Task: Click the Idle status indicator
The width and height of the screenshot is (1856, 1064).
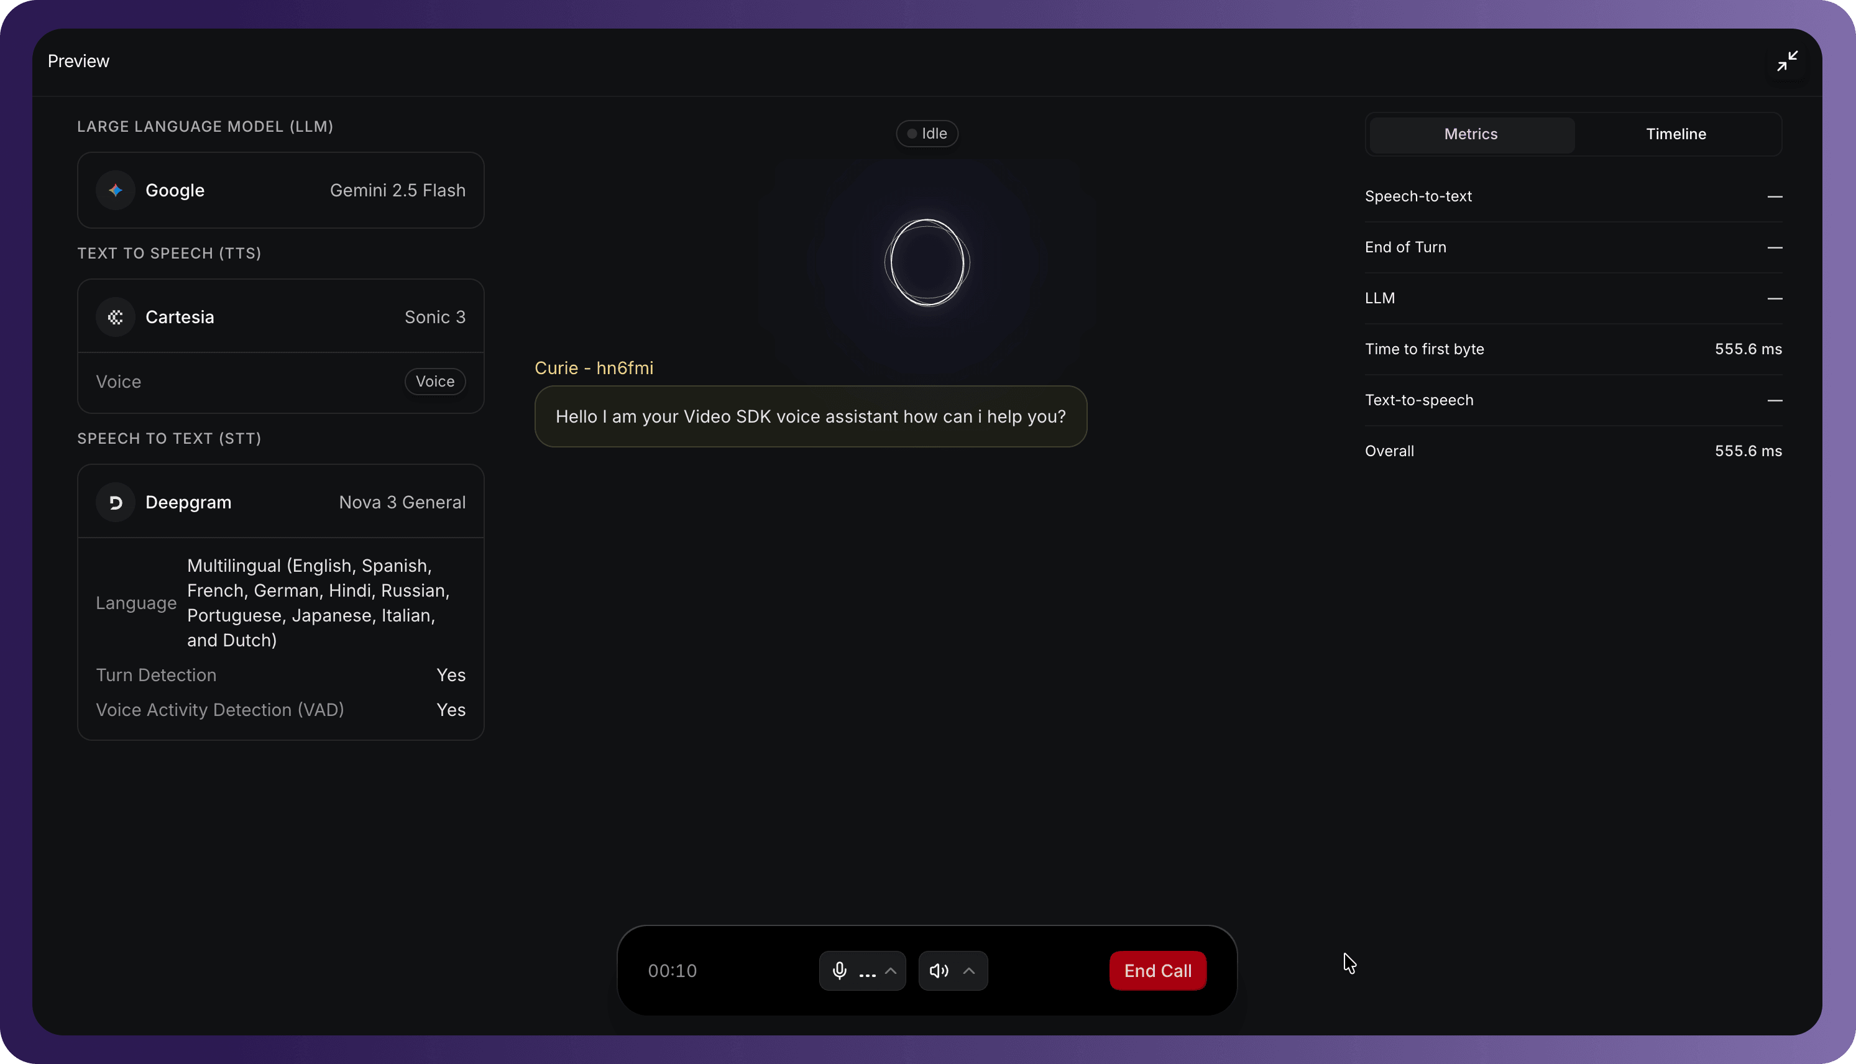Action: click(x=927, y=134)
